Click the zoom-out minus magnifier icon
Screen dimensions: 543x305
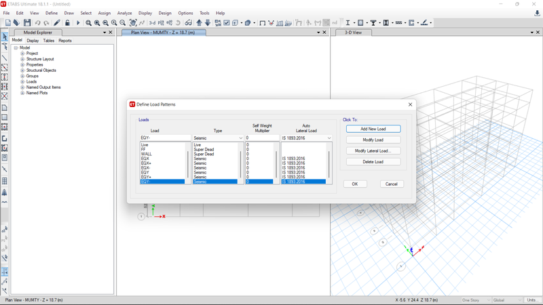coord(123,23)
